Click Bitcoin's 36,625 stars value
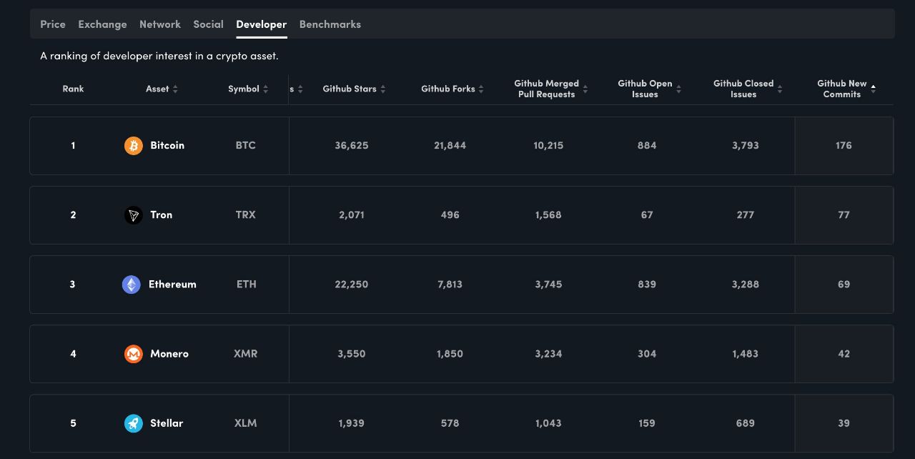 coord(352,145)
